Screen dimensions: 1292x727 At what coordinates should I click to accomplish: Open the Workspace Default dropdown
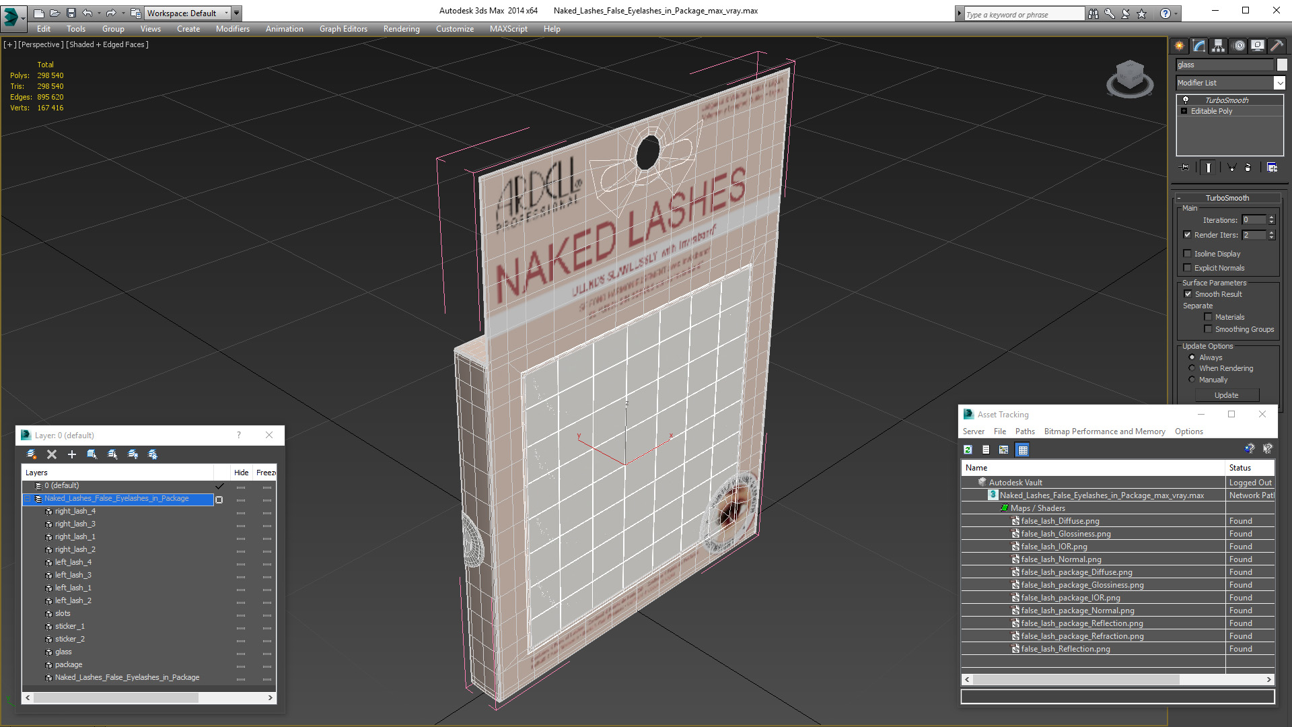click(187, 13)
